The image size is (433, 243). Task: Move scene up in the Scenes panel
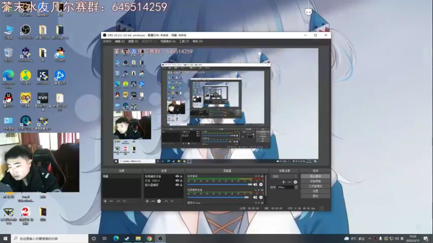118,201
